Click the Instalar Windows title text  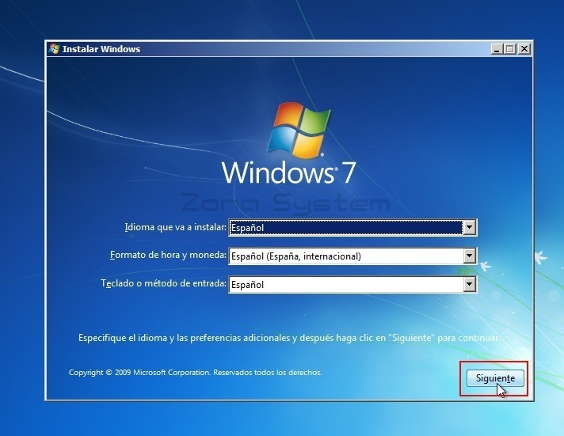click(x=101, y=49)
